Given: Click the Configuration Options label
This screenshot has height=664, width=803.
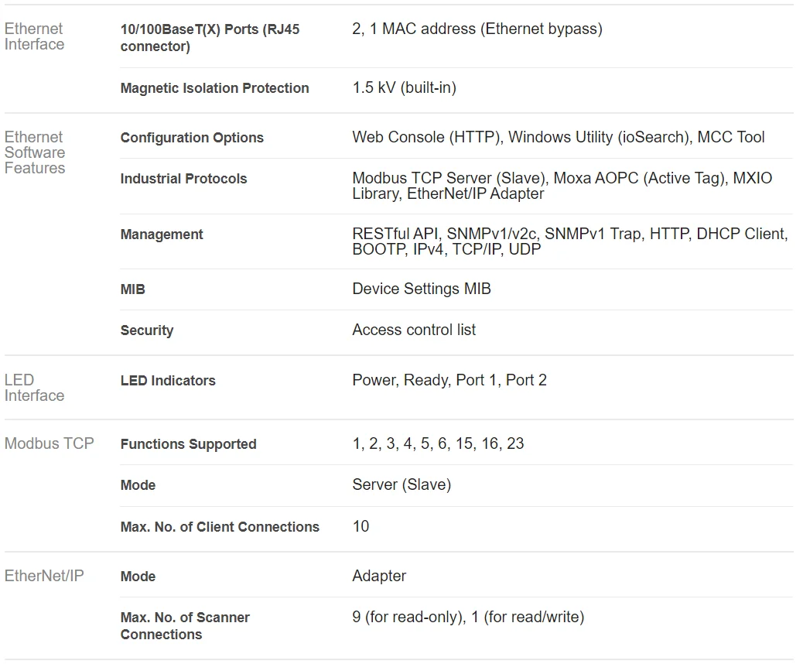Looking at the screenshot, I should pos(192,138).
